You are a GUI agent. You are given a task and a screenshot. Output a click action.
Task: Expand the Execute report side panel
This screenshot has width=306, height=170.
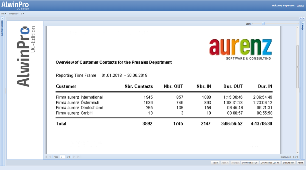[3, 18]
